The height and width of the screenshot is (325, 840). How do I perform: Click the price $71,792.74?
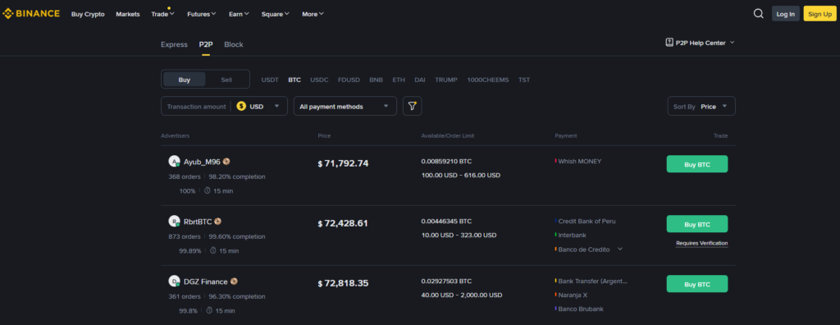click(343, 163)
